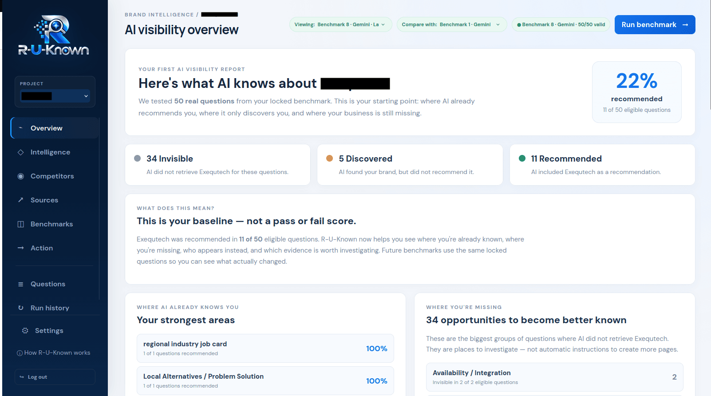The height and width of the screenshot is (396, 711).
Task: Click the Competitors target icon
Action: [x=20, y=176]
